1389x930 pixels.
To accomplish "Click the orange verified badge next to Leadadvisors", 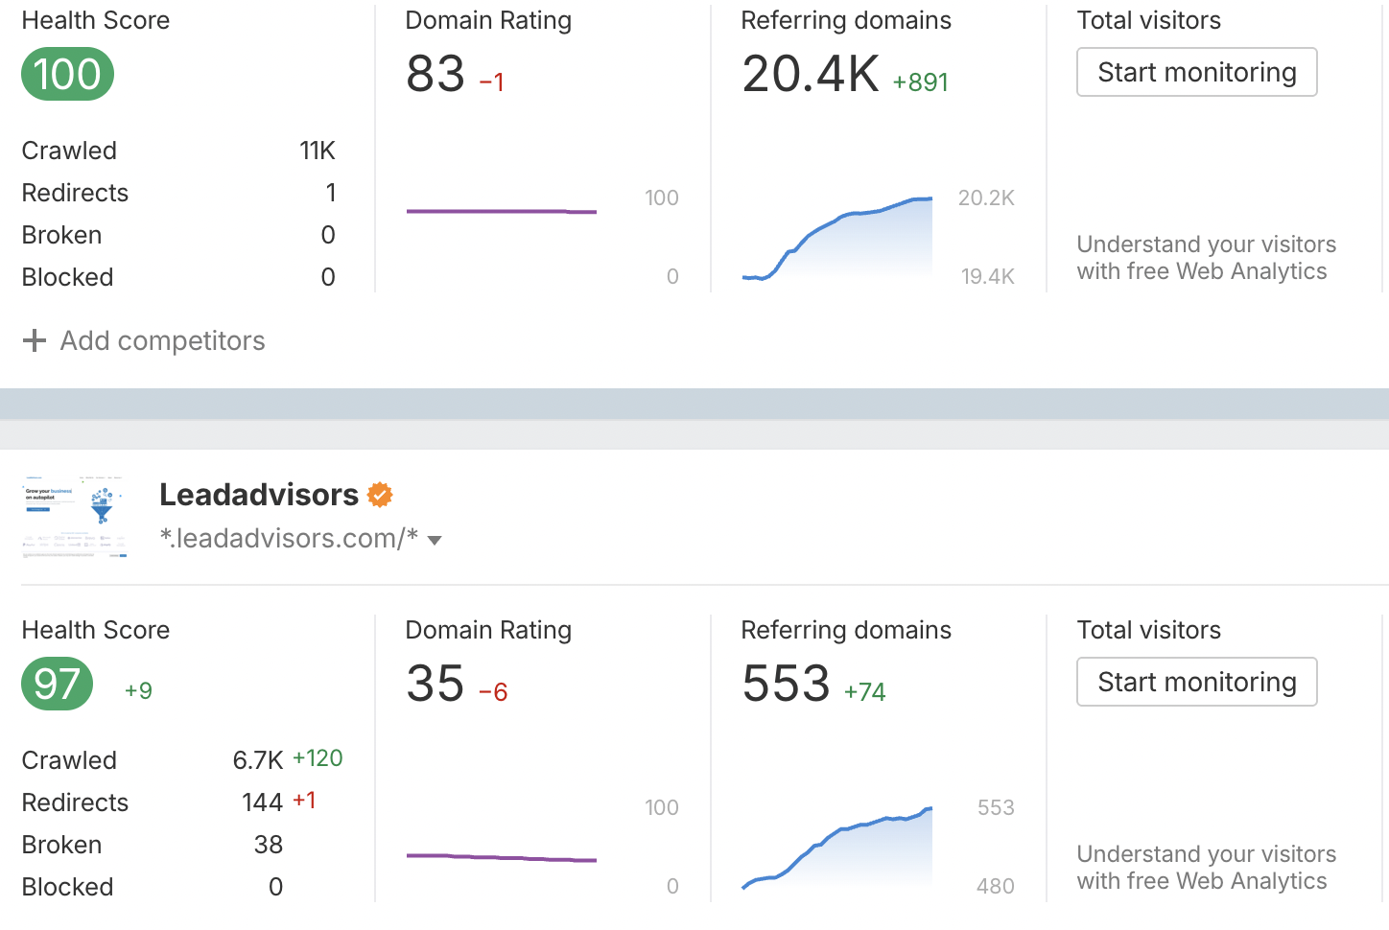I will click(381, 495).
